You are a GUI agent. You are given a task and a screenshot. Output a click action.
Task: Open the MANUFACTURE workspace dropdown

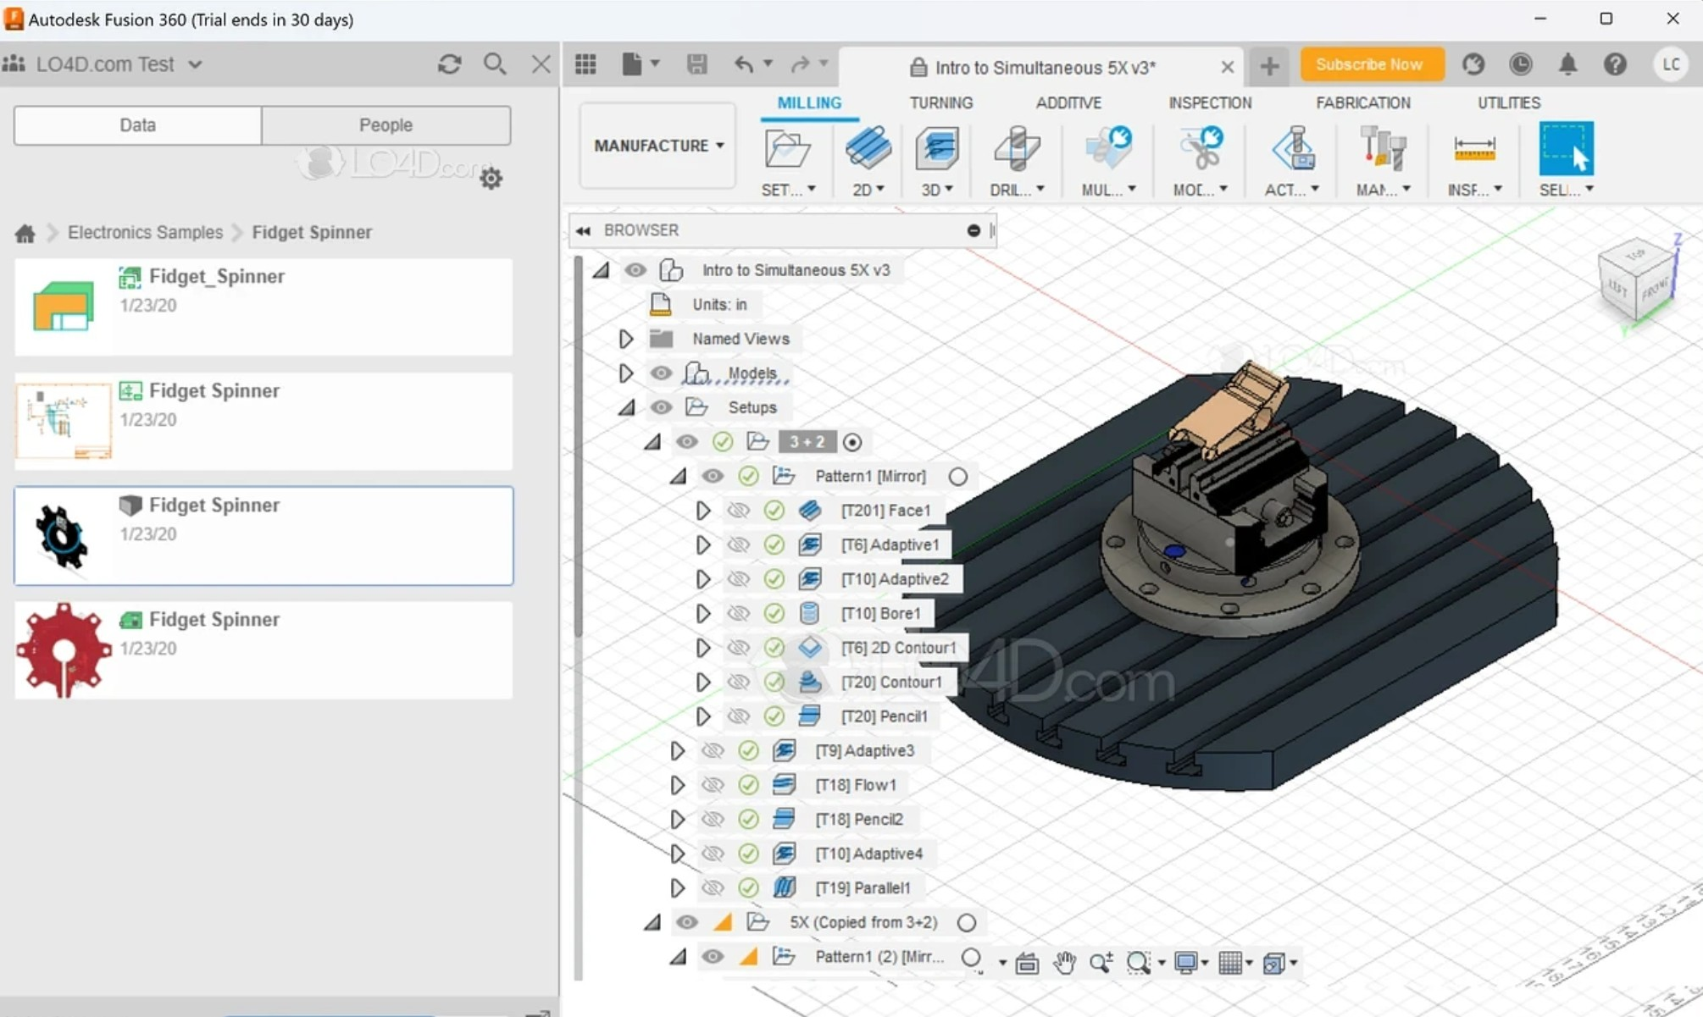click(658, 146)
